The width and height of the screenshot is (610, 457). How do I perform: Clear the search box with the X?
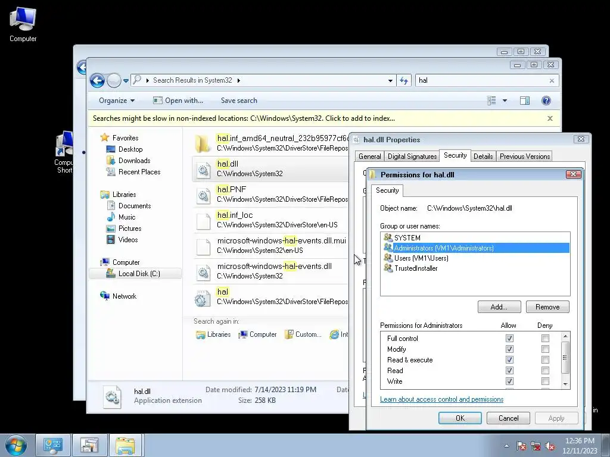tap(552, 80)
